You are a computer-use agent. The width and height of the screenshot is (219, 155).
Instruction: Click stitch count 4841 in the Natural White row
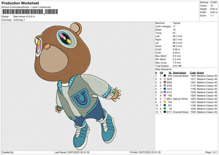click(x=169, y=99)
